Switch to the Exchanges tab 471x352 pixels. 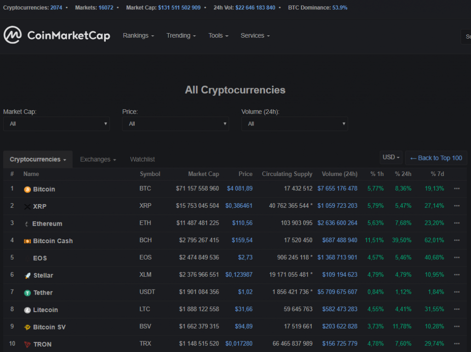coord(98,159)
